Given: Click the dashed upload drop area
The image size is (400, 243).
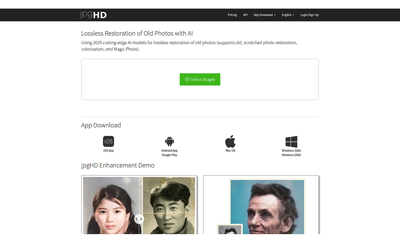Looking at the screenshot, I should [200, 79].
